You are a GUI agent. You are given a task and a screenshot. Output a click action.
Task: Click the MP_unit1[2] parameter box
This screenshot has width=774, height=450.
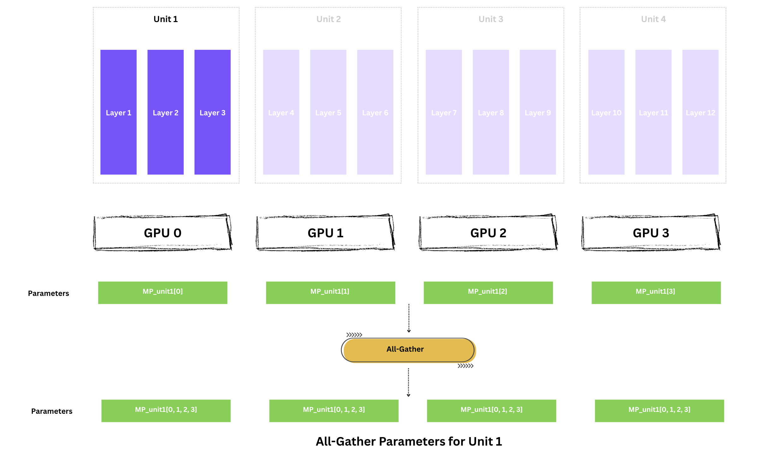(488, 292)
